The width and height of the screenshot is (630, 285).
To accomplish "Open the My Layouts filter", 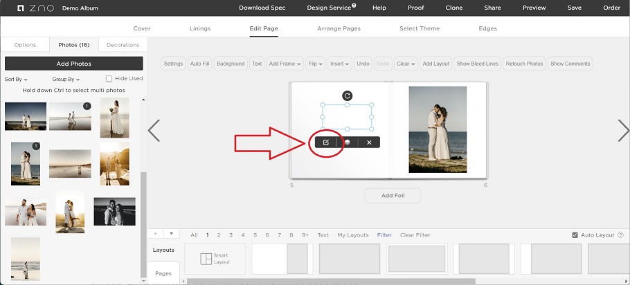I will 353,235.
